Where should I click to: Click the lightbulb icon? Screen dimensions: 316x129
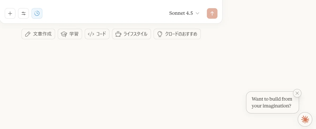pyautogui.click(x=160, y=34)
